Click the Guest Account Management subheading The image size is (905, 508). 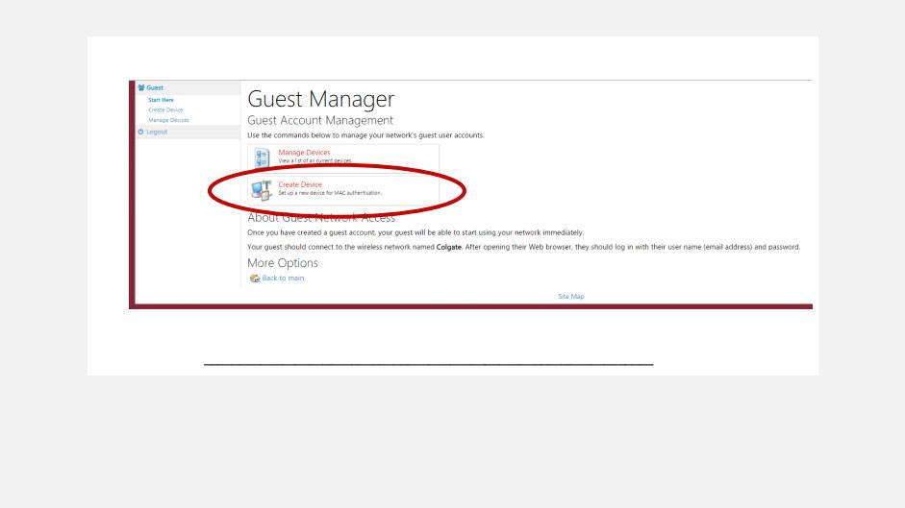coord(320,121)
